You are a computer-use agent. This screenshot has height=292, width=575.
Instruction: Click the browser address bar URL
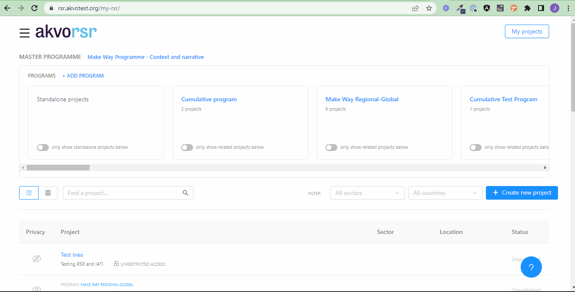coord(89,8)
